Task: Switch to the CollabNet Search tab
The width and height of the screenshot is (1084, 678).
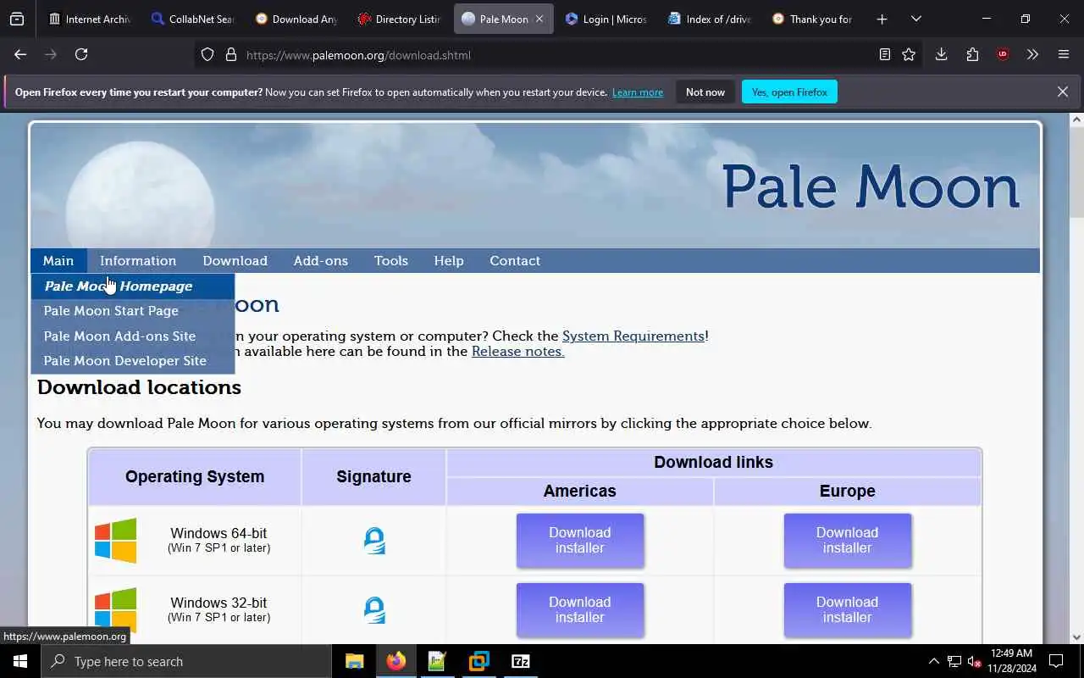Action: point(192,19)
